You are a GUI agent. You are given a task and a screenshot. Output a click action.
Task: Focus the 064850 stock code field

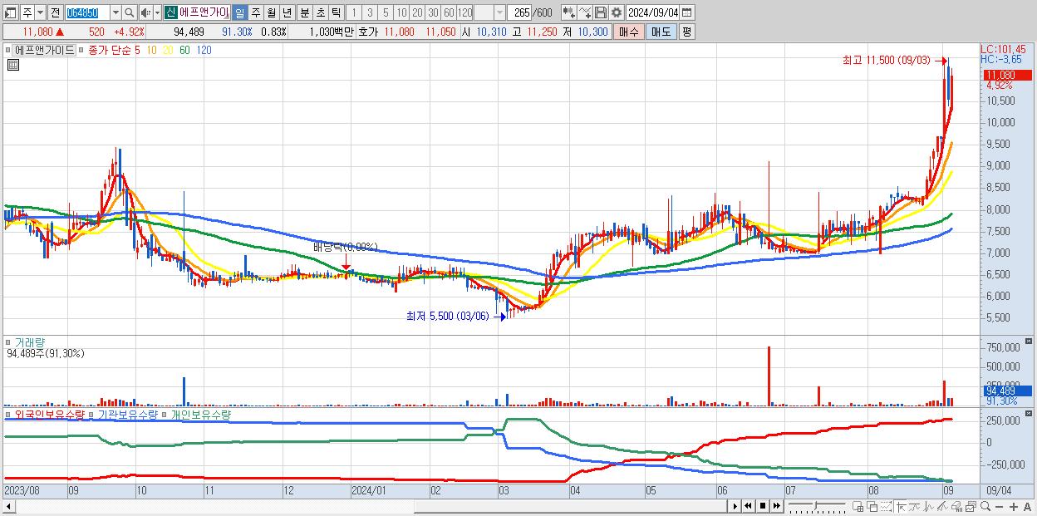coord(87,12)
